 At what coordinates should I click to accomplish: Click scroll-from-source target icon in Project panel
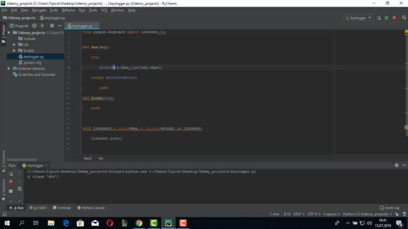click(34, 25)
